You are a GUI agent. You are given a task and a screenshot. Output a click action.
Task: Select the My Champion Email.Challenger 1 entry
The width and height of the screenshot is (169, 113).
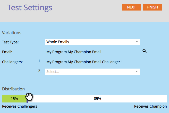pos(84,62)
